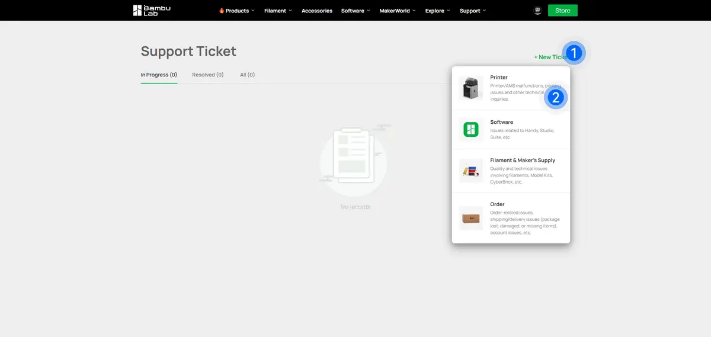Select Filament & Maker's Supply category
The height and width of the screenshot is (337, 711).
point(511,171)
